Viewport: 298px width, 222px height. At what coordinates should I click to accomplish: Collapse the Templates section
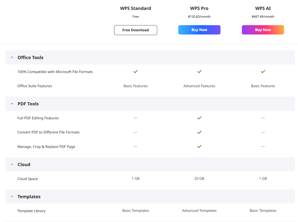tap(12, 196)
